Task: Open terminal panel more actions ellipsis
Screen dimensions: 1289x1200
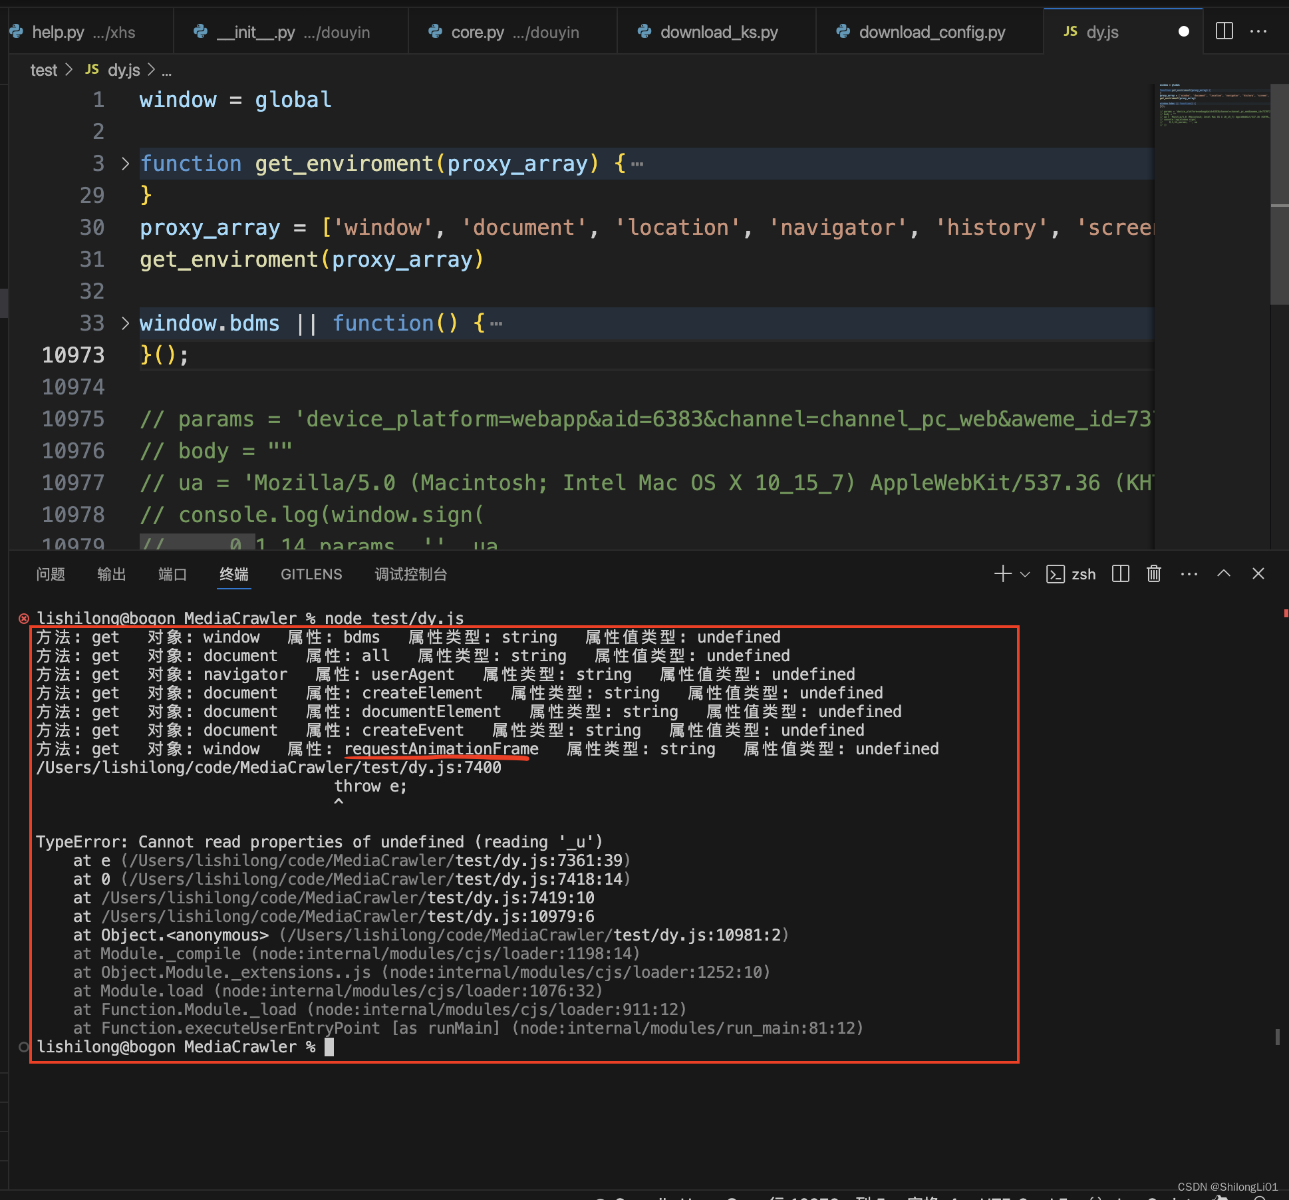Action: tap(1189, 574)
